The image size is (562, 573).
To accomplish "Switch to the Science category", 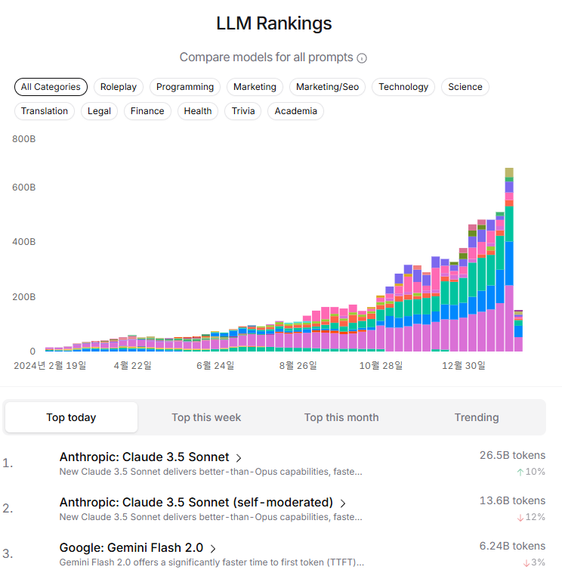I will [465, 87].
